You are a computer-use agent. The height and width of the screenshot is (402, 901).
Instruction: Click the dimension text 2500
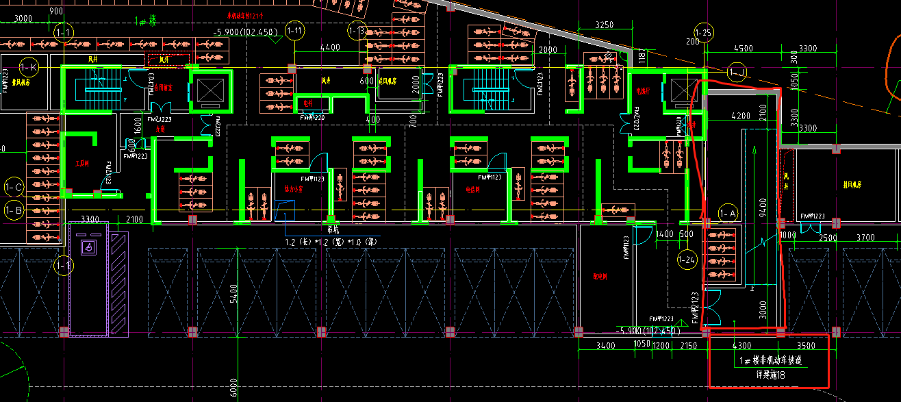click(828, 237)
